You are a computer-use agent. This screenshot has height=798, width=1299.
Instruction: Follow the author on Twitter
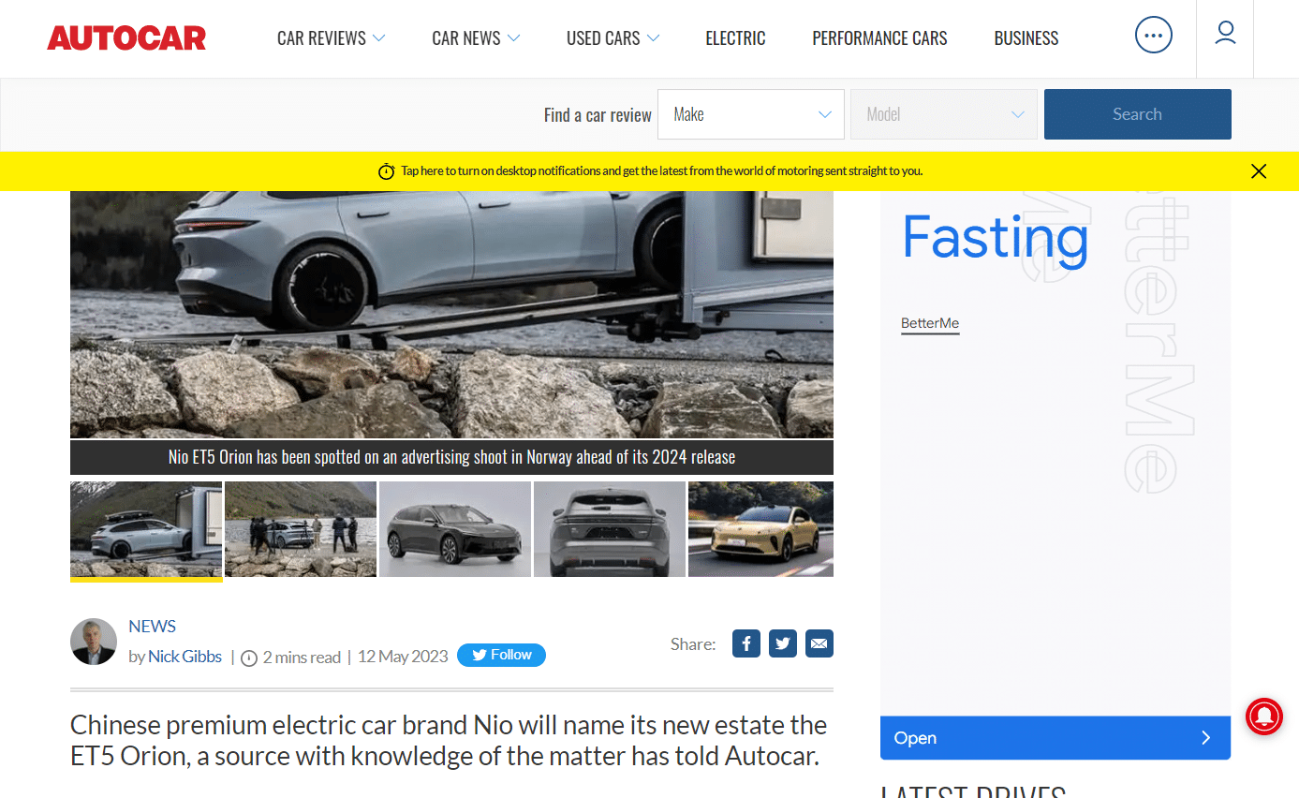coord(501,655)
